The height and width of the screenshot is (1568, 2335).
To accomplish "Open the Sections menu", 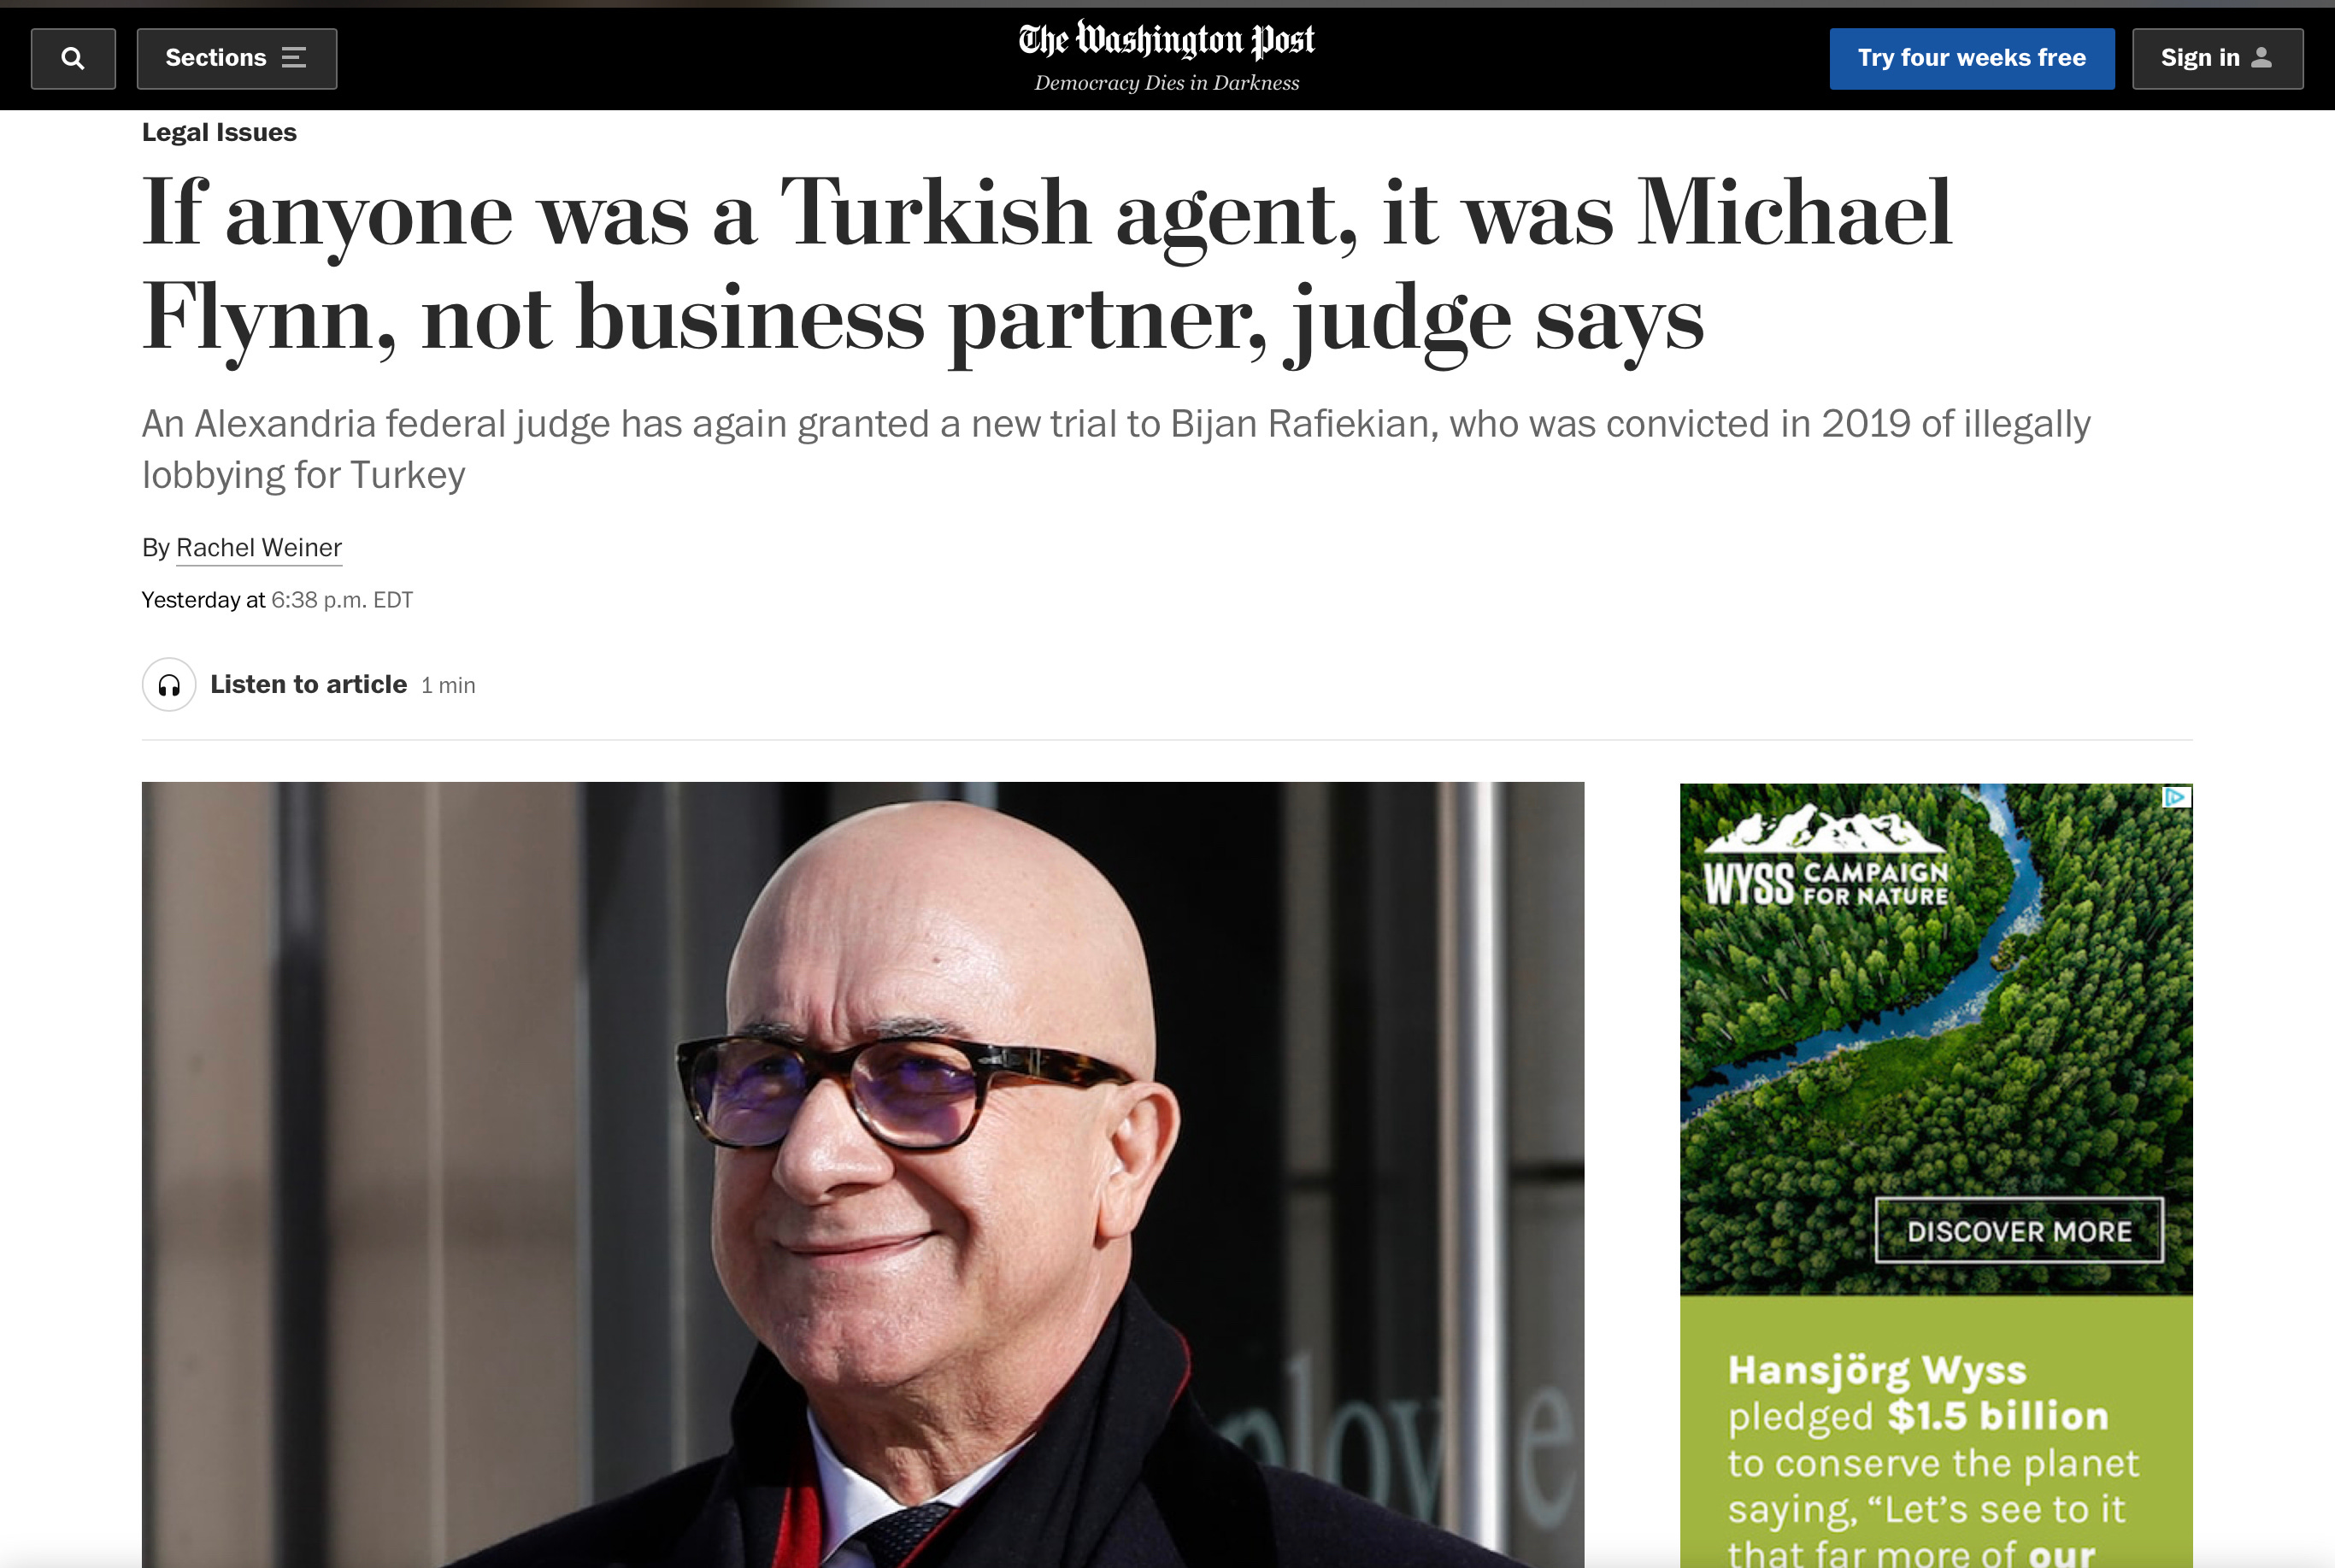I will click(237, 58).
